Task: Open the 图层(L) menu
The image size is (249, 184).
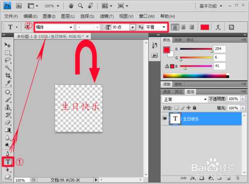Action: click(68, 16)
